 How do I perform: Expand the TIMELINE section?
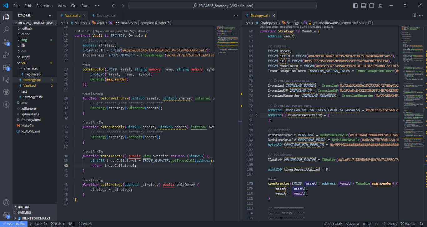(x=35, y=212)
